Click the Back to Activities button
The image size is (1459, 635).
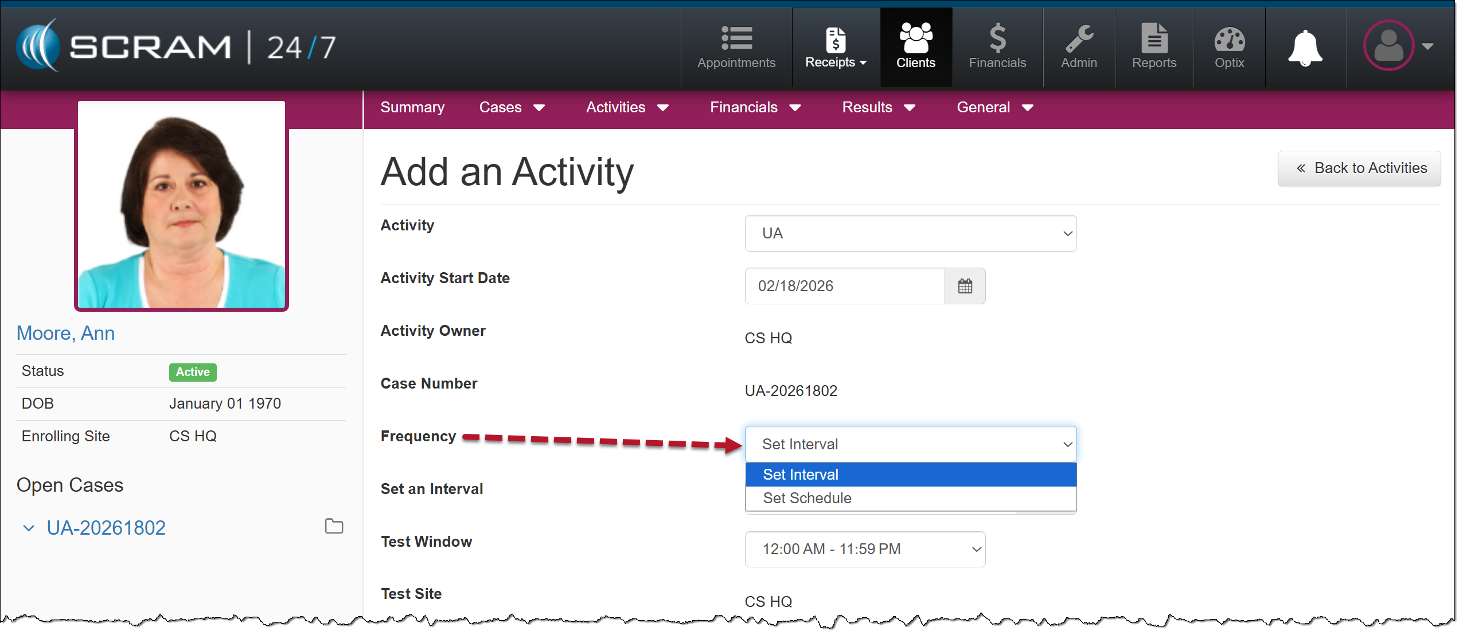(1359, 168)
